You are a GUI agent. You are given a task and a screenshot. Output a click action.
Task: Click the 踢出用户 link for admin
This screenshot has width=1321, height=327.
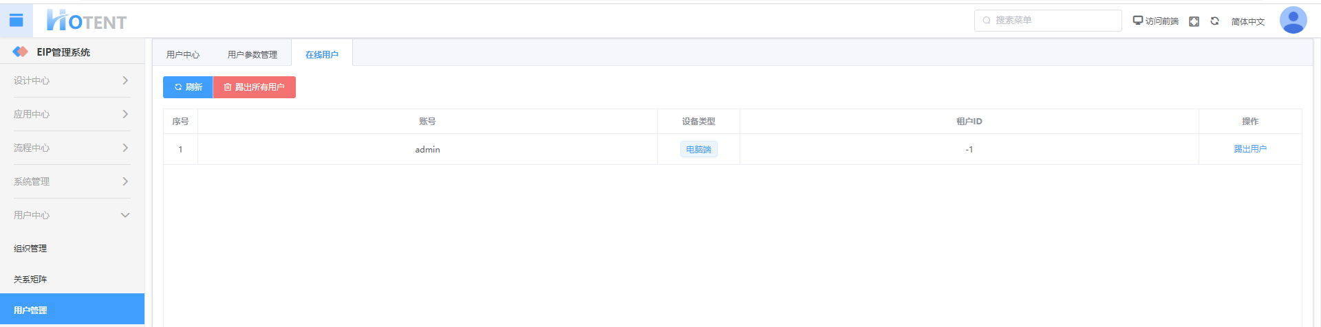coord(1250,149)
